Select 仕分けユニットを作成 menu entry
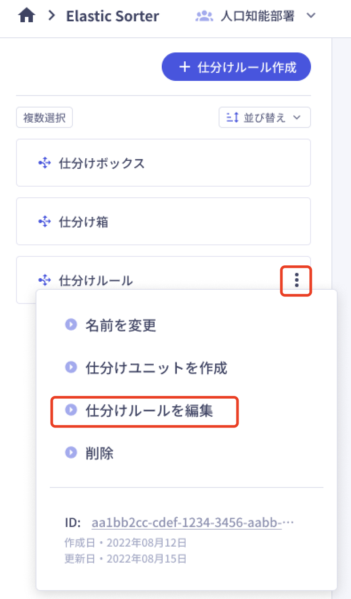351x599 pixels. (x=156, y=367)
